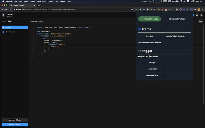The image size is (205, 128).
Task: Click the onTapStart trigger button
Action: [x=152, y=69]
